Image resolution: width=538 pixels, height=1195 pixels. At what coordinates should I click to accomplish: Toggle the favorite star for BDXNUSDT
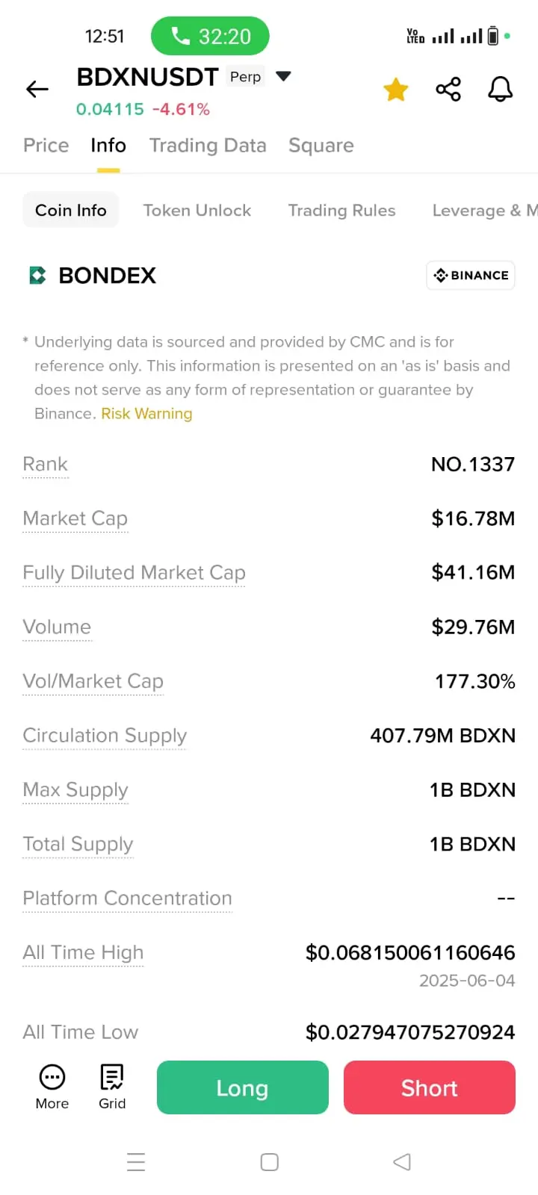tap(396, 90)
